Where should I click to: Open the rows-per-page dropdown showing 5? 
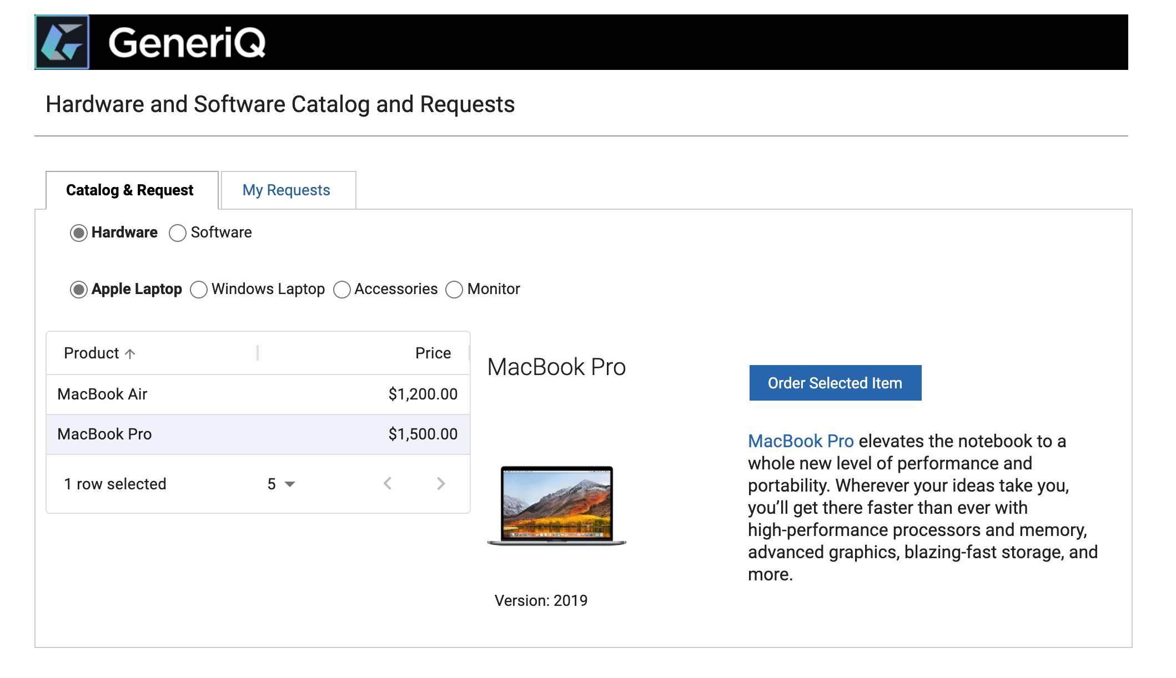[x=281, y=484]
